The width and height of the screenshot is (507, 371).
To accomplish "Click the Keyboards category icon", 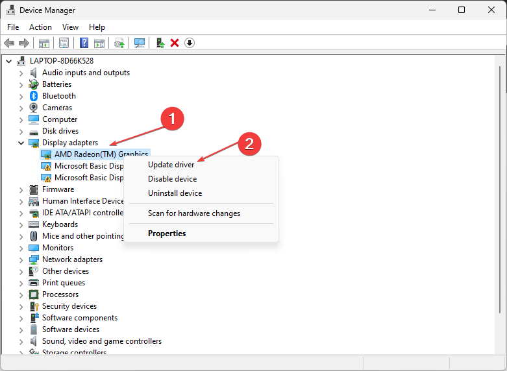I will [x=34, y=224].
